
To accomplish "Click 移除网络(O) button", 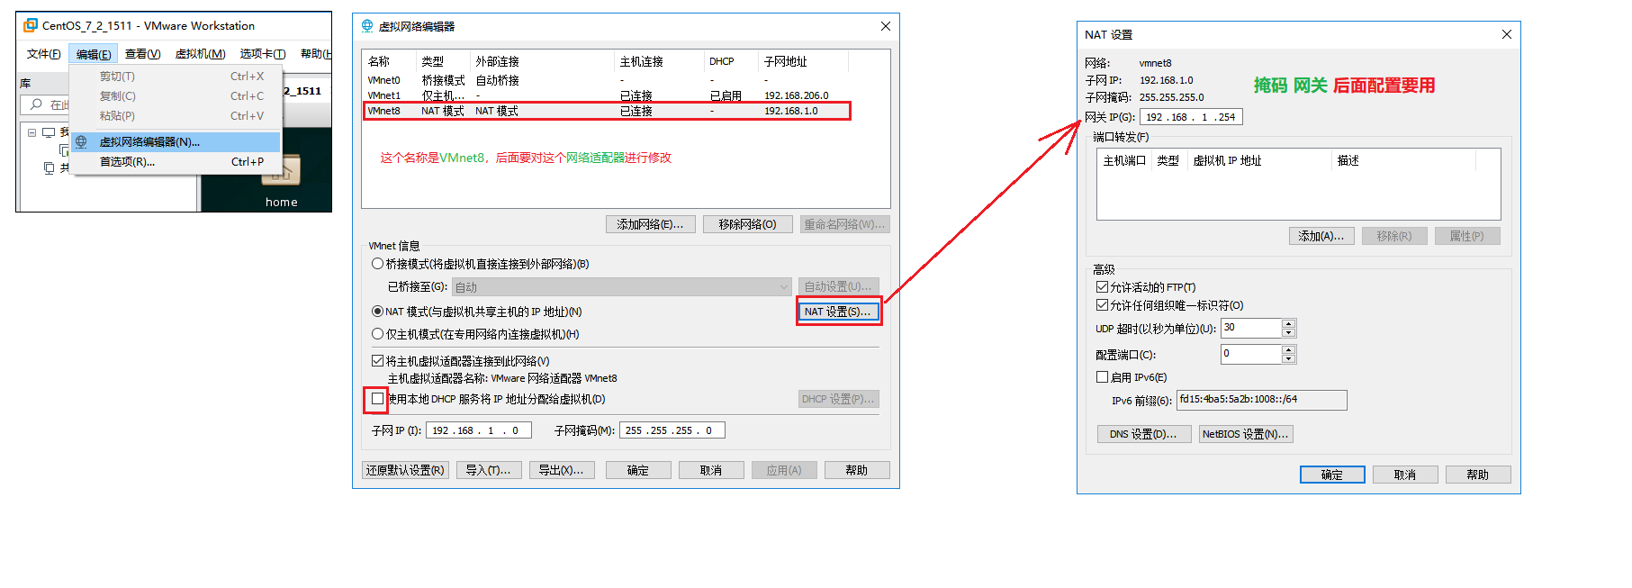I will [747, 224].
